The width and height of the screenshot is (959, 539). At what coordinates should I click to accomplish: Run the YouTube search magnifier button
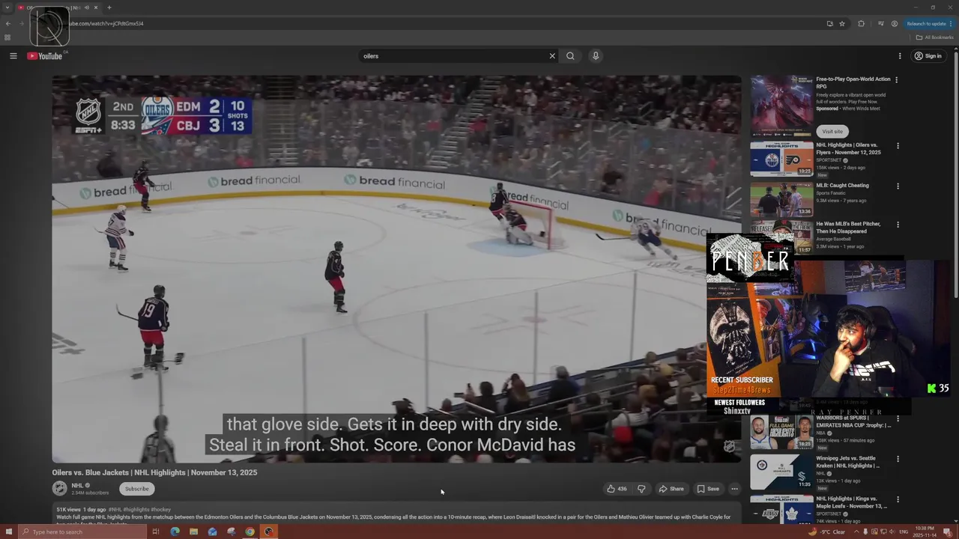(570, 56)
